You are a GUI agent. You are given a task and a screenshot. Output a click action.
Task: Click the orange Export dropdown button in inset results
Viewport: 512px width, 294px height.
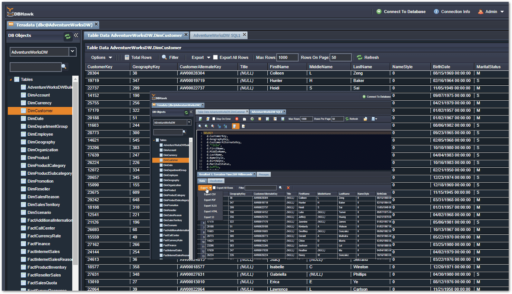click(205, 188)
